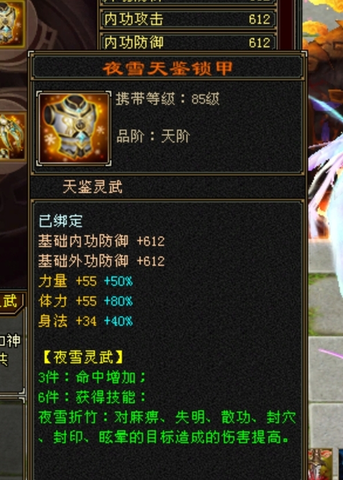Viewport: 343px width, 480px height.
Task: Click the 基础内功防御 +612 line
Action: (x=101, y=241)
